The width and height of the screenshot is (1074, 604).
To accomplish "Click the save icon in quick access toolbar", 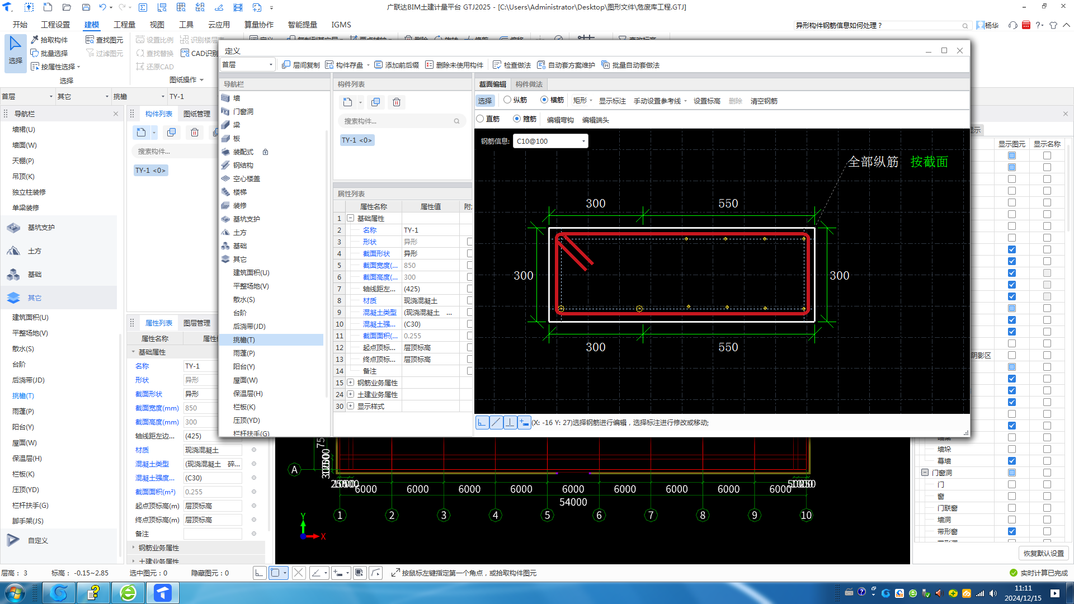I will (x=86, y=7).
